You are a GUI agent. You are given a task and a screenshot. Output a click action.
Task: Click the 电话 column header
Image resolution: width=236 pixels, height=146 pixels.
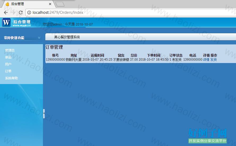coord(193,55)
